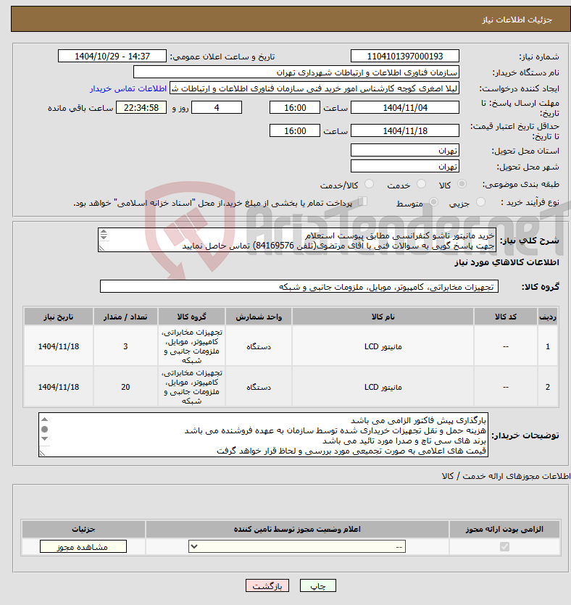Image resolution: width=571 pixels, height=605 pixels.
Task: Click the price validity hour field 16:00
Action: [x=295, y=131]
